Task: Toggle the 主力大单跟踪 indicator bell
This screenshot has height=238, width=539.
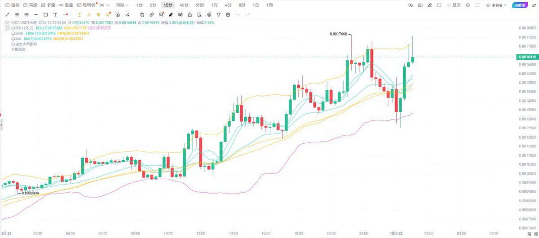Action: (13, 44)
